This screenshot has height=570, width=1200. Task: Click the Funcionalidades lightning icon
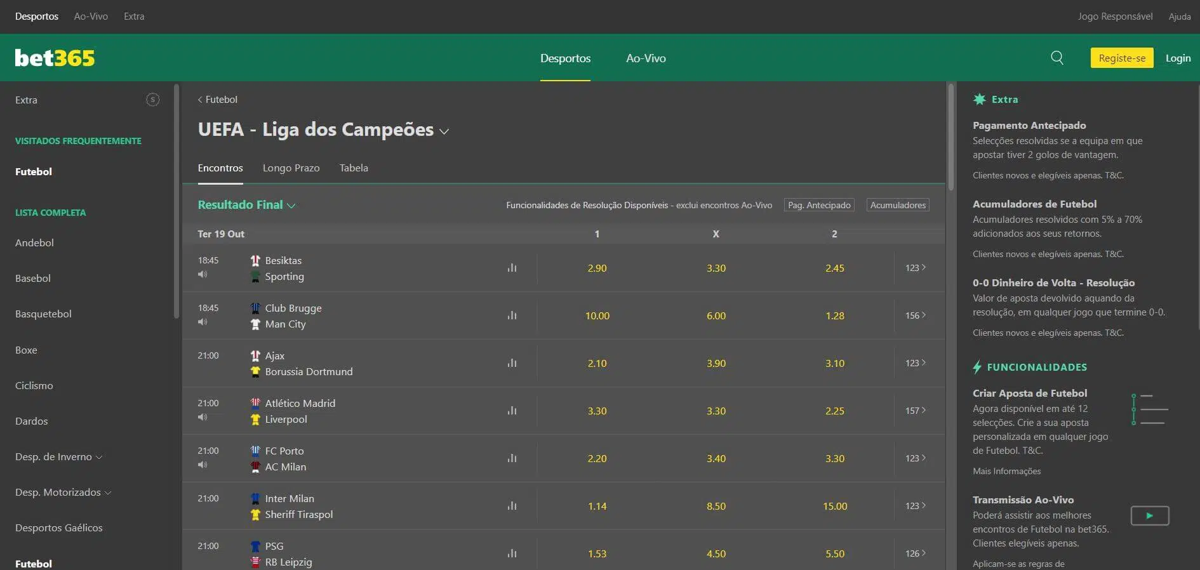pyautogui.click(x=977, y=367)
